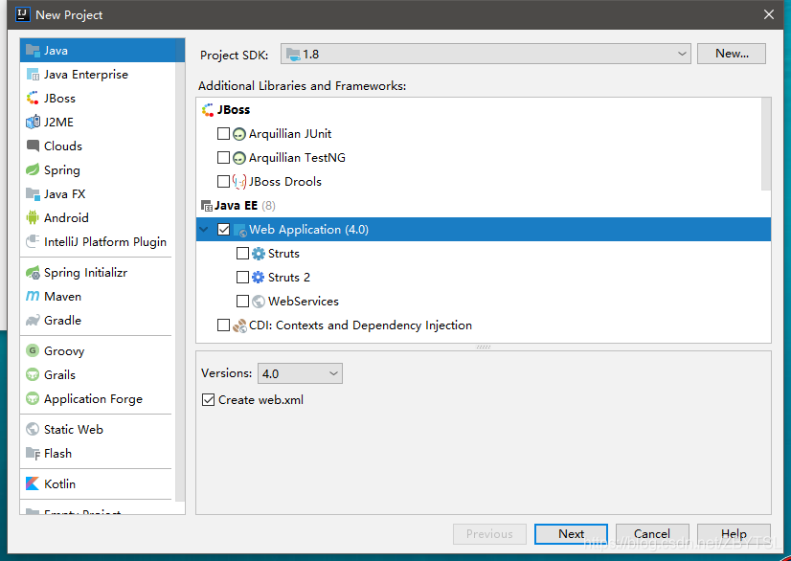Open the Versions 4.0 dropdown

click(x=300, y=373)
